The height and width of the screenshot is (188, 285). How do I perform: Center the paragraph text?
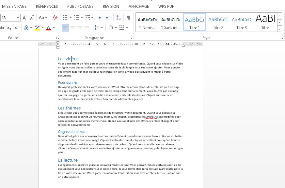(x=72, y=28)
